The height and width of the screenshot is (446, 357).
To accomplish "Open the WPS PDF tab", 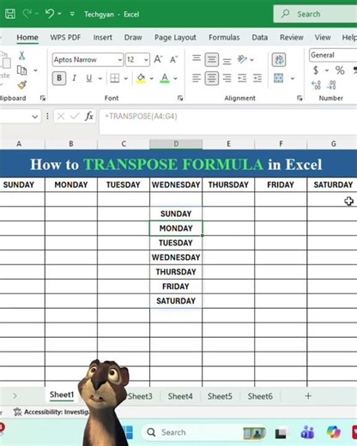I will pos(65,38).
